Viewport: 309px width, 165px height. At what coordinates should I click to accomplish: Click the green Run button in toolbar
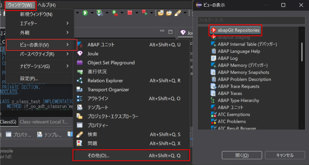(85, 13)
